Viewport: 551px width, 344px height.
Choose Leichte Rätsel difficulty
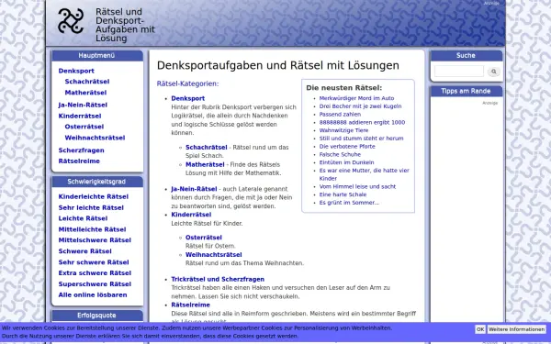(83, 218)
